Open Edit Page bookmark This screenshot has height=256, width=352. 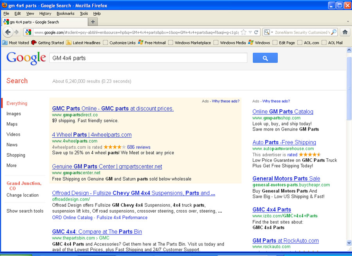pos(284,43)
